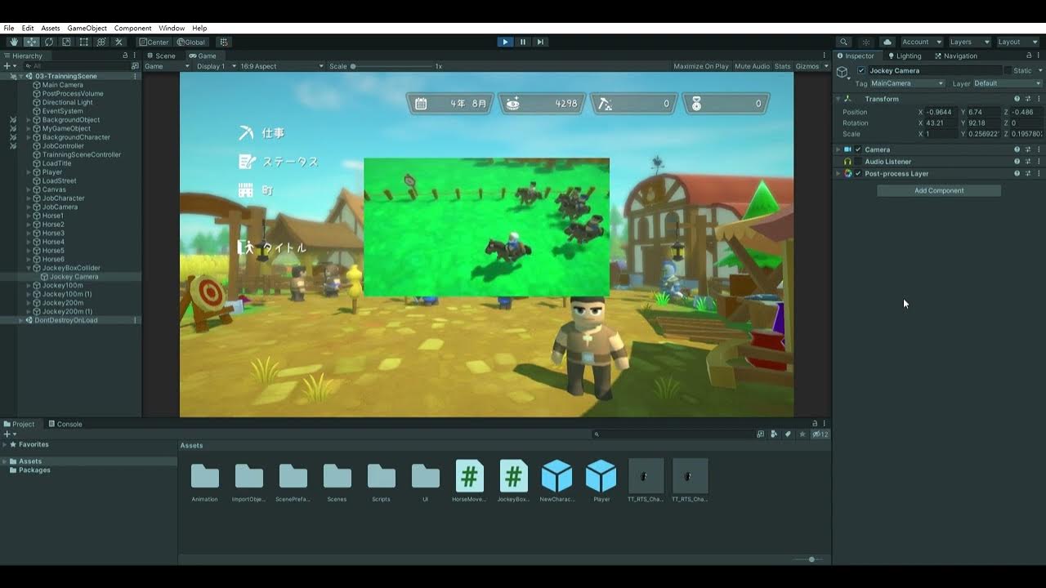Open the collab sun icon in the top toolbar
Viewport: 1046px width, 588px height.
[866, 42]
